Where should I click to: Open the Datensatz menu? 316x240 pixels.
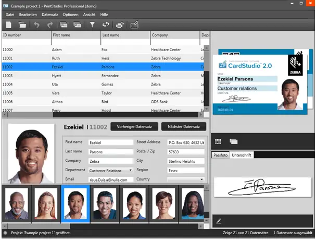click(50, 15)
